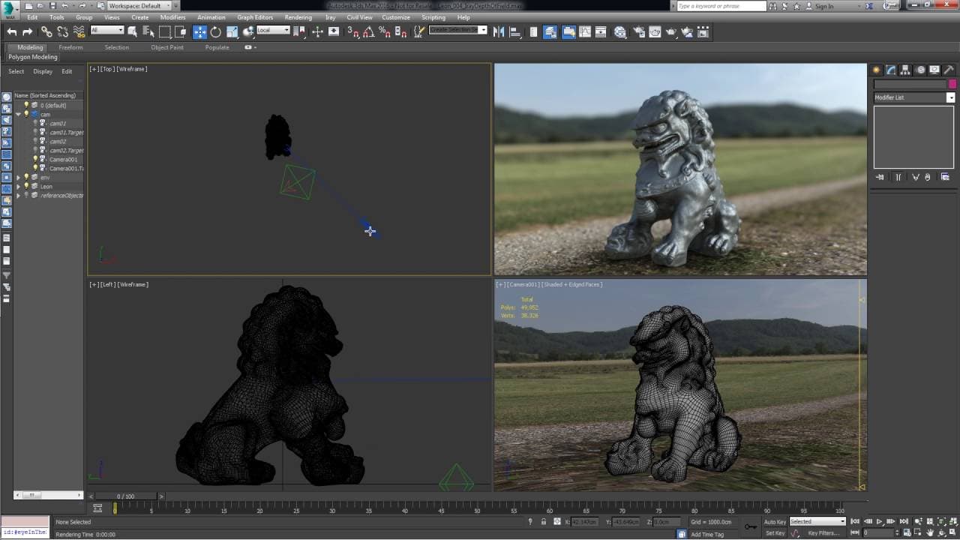Viewport: 960px width, 540px height.
Task: Choose the Rectangular Selection Region tool
Action: coord(165,31)
